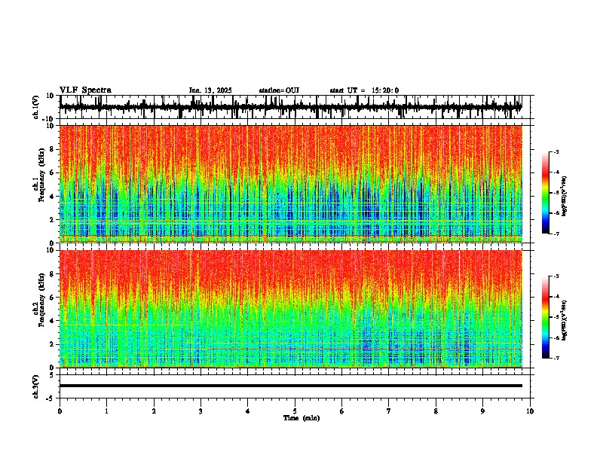Click the time axis tick label "1"
The height and width of the screenshot is (461, 597).
coord(106,411)
